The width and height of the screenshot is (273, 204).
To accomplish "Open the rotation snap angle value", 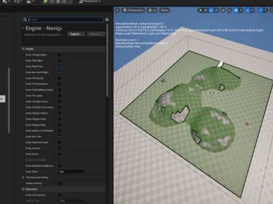I will coord(253,10).
